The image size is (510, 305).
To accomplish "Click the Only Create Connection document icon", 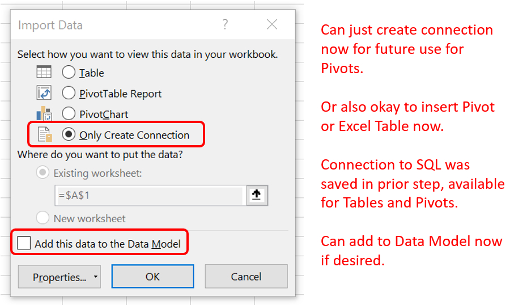I will pos(45,134).
